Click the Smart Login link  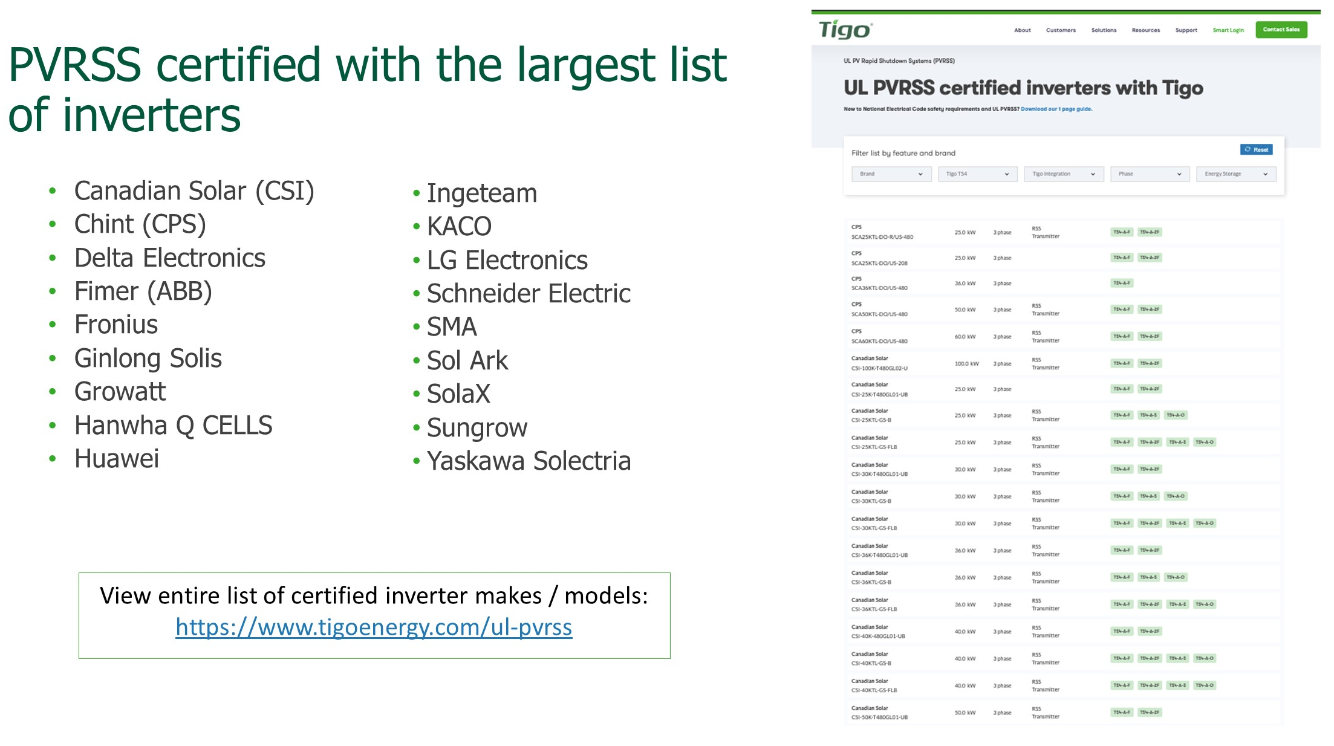pos(1228,30)
